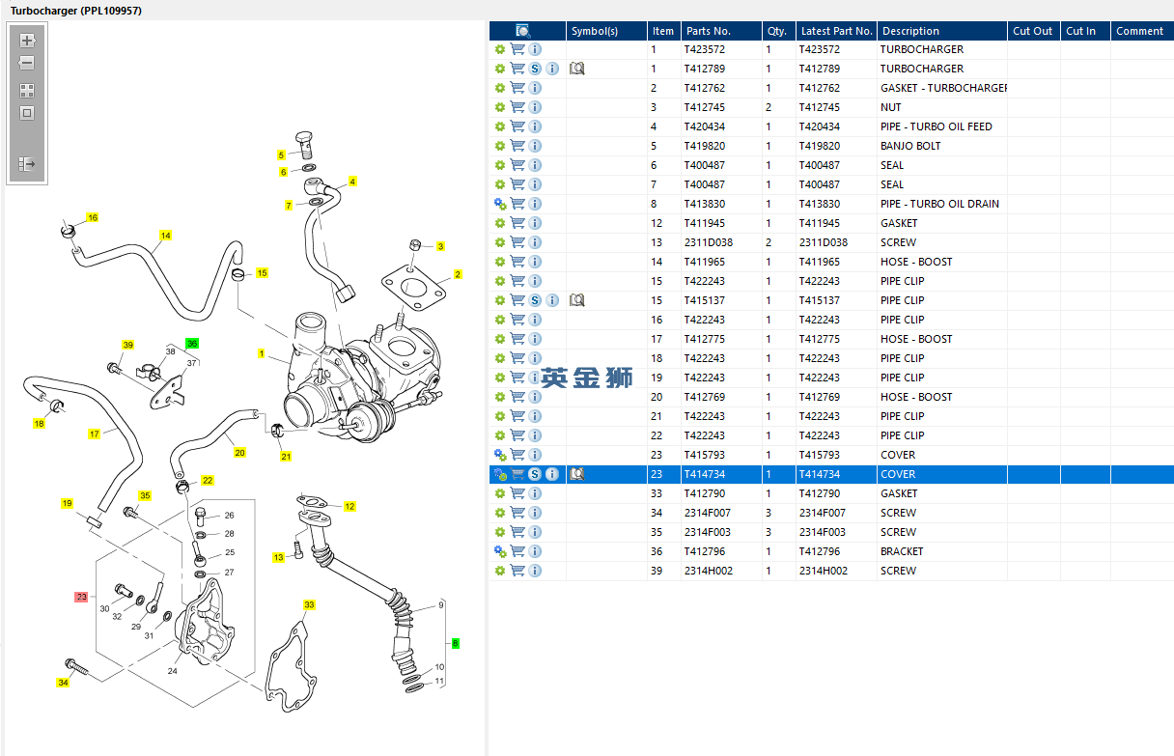Click gear icon for HOSE T411965

click(x=500, y=262)
